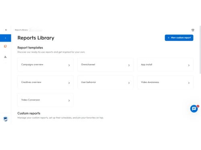Open the chat support bubble
Image resolution: width=201 pixels, height=150 pixels.
(x=194, y=109)
